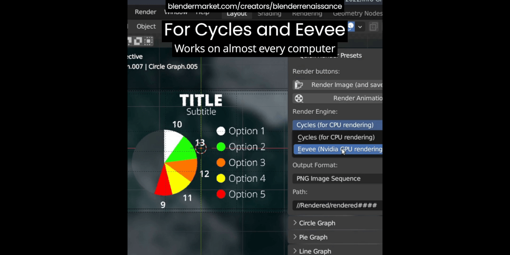This screenshot has width=510, height=255.
Task: Expand the Circle Graph section
Action: coord(317,223)
